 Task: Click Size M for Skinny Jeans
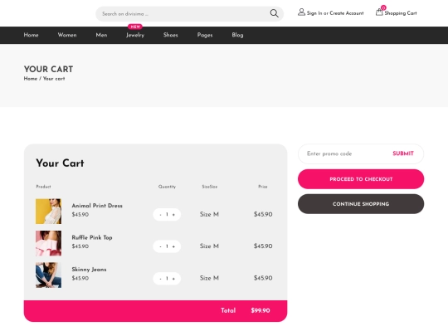[209, 278]
